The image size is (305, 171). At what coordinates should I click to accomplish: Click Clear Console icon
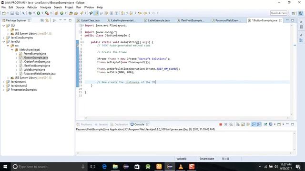(x=238, y=124)
